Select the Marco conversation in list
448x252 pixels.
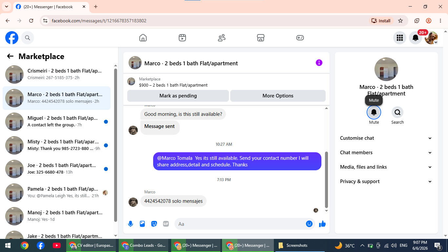(x=56, y=98)
